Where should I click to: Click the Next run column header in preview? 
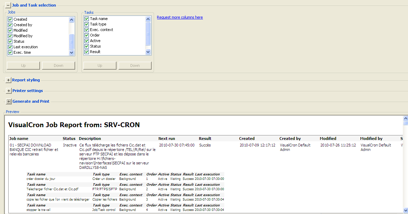(167, 139)
